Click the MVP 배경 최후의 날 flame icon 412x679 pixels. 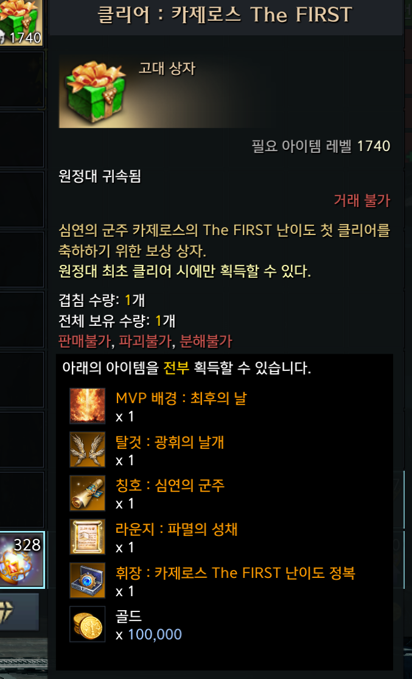click(x=88, y=406)
